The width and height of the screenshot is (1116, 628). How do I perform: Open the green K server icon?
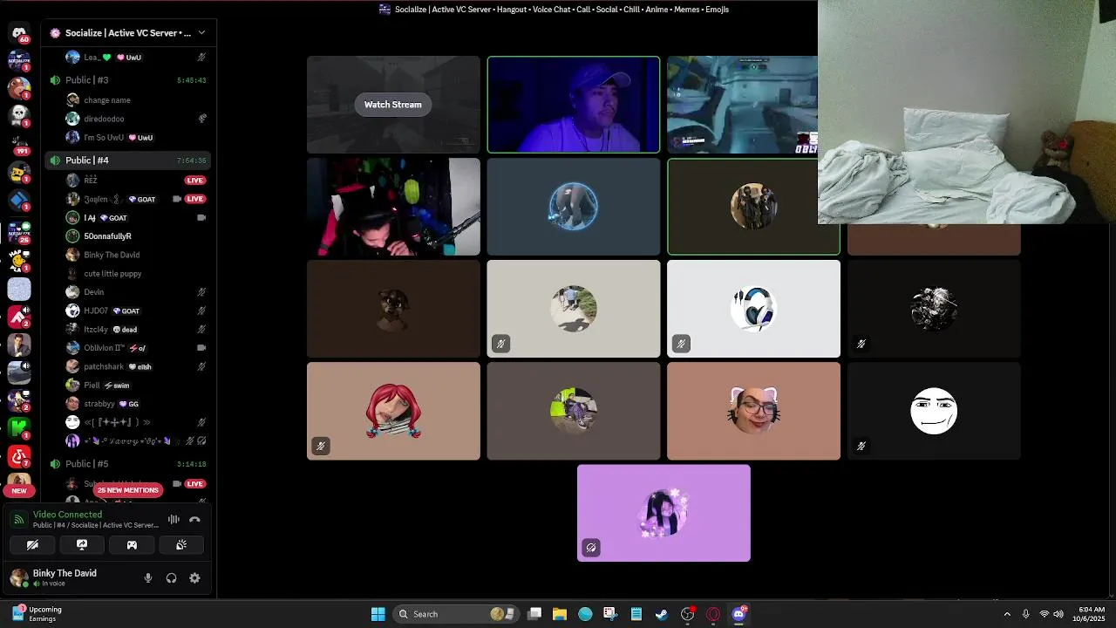(19, 427)
